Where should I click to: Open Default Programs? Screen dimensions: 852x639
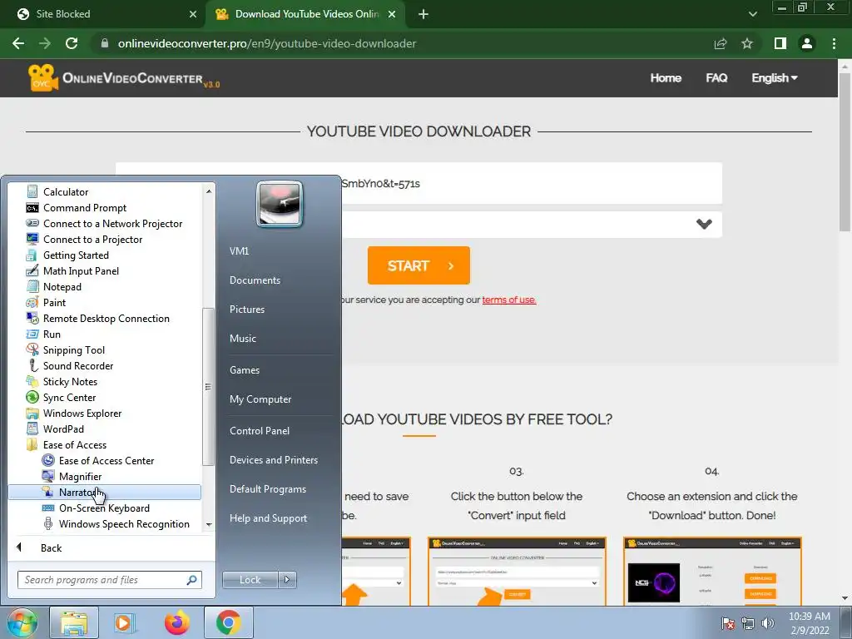pyautogui.click(x=267, y=489)
